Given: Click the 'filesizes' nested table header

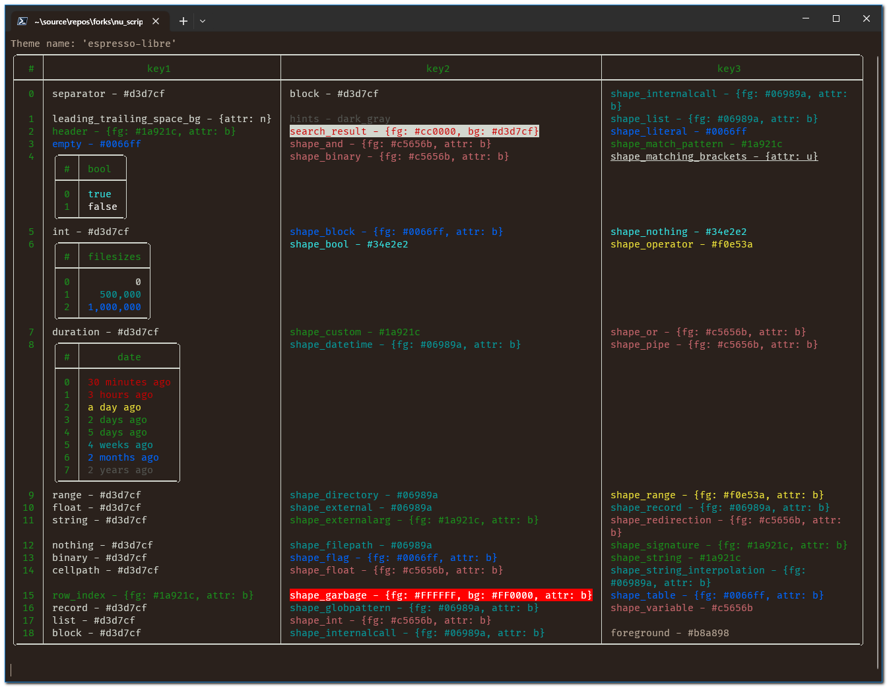Looking at the screenshot, I should [114, 257].
